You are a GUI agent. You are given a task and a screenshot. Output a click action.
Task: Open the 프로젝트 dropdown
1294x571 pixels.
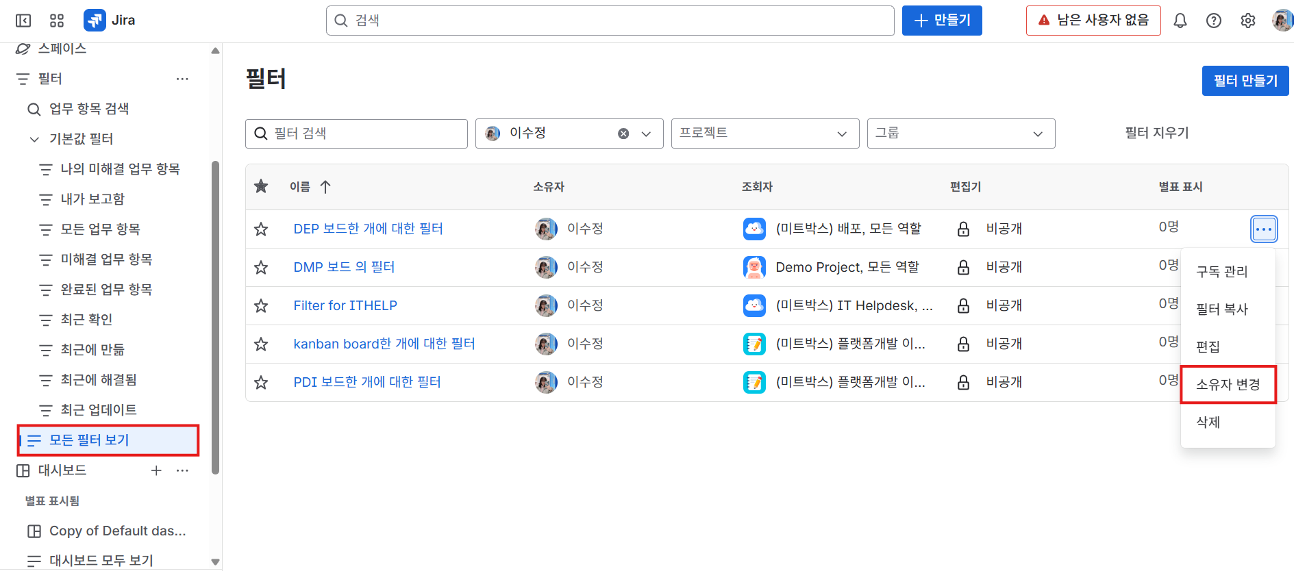click(x=764, y=134)
